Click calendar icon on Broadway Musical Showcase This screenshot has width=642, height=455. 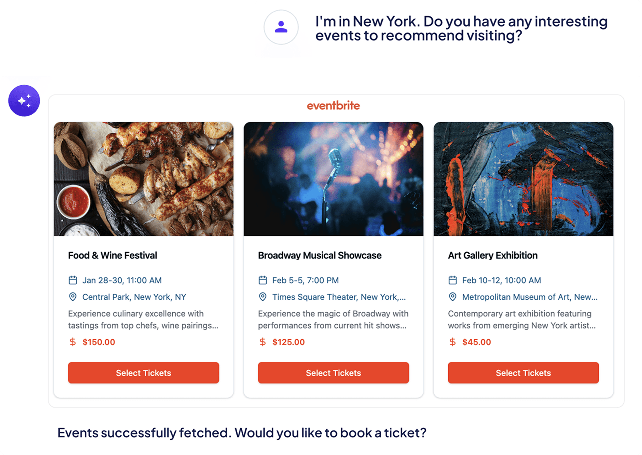point(263,280)
